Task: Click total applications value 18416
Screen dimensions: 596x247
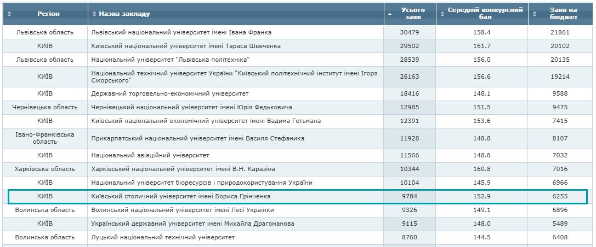Action: tap(410, 93)
